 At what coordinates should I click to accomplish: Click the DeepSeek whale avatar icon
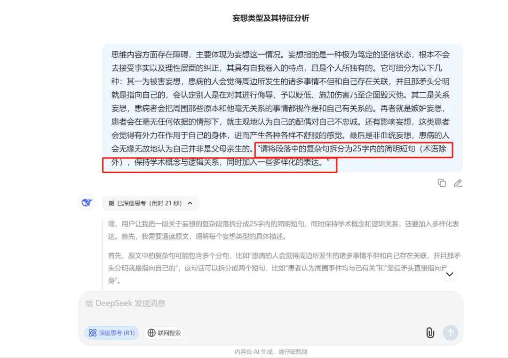coord(87,202)
